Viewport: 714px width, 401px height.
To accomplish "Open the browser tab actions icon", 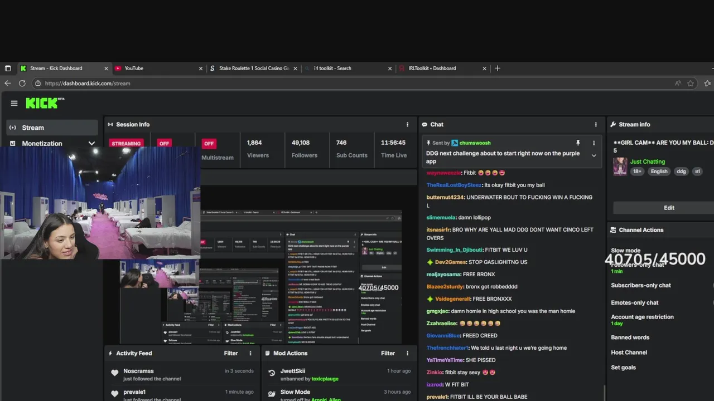I will point(8,69).
